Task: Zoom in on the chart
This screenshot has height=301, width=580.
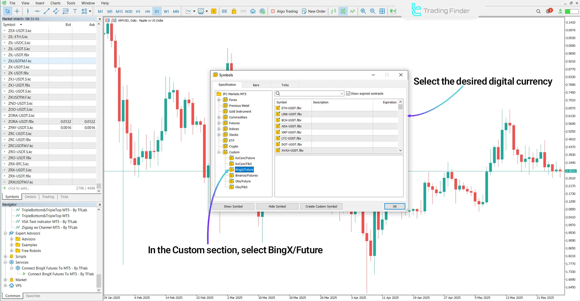Action: 363,11
